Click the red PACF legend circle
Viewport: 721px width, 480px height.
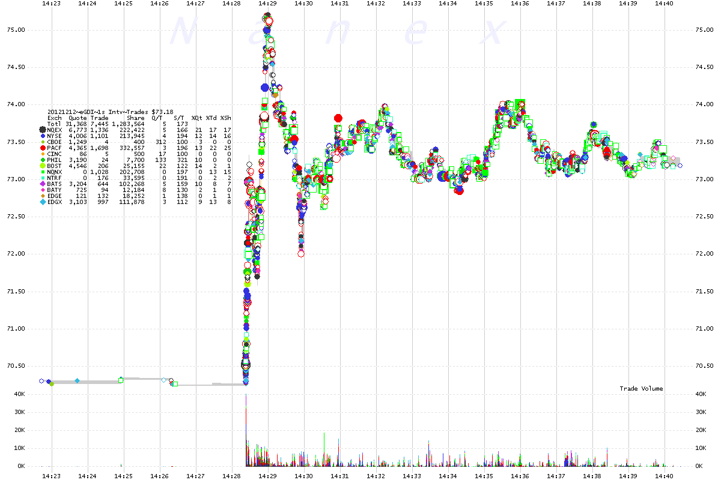point(42,148)
